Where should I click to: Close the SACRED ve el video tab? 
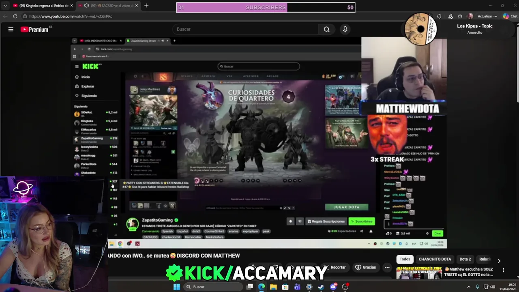coord(137,6)
